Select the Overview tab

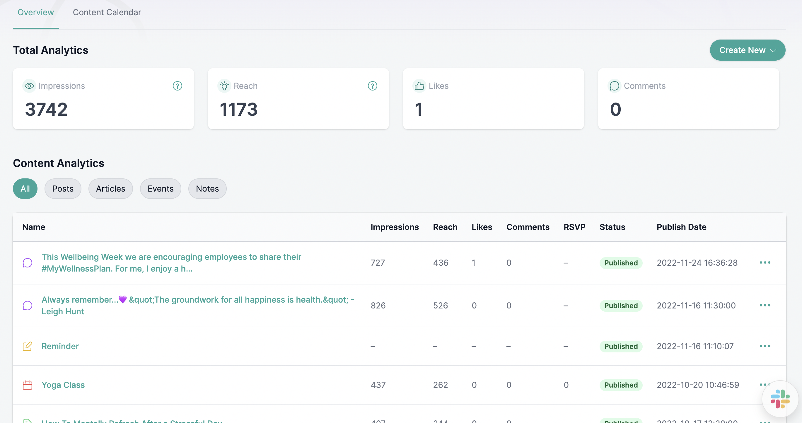pos(36,13)
